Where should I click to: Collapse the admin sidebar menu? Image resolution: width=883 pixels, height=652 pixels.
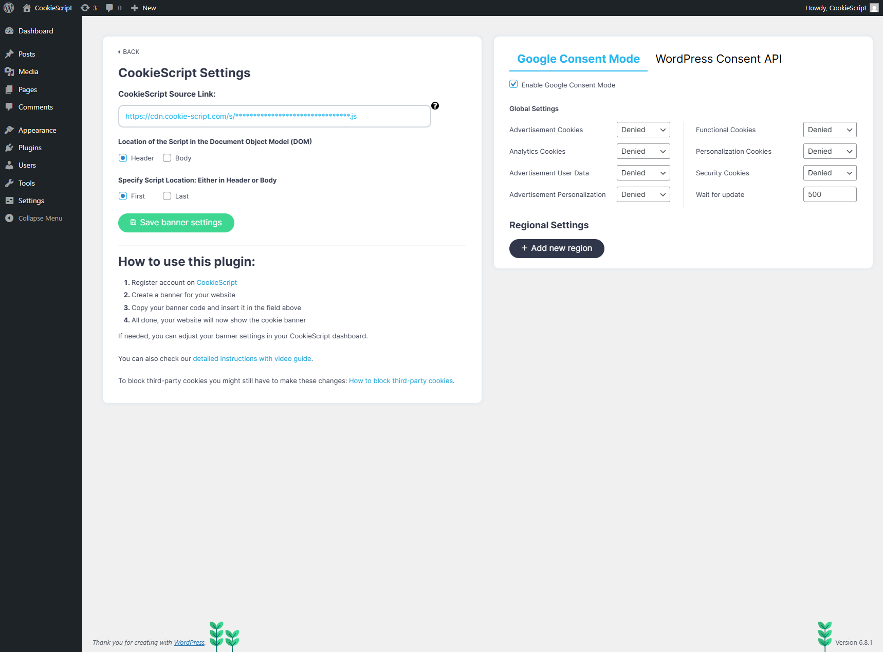40,218
